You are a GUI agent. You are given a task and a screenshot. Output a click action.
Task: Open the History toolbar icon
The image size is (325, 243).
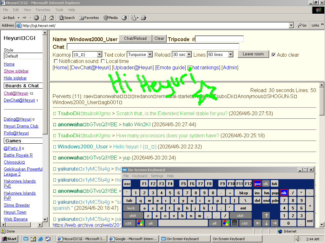tap(124, 18)
